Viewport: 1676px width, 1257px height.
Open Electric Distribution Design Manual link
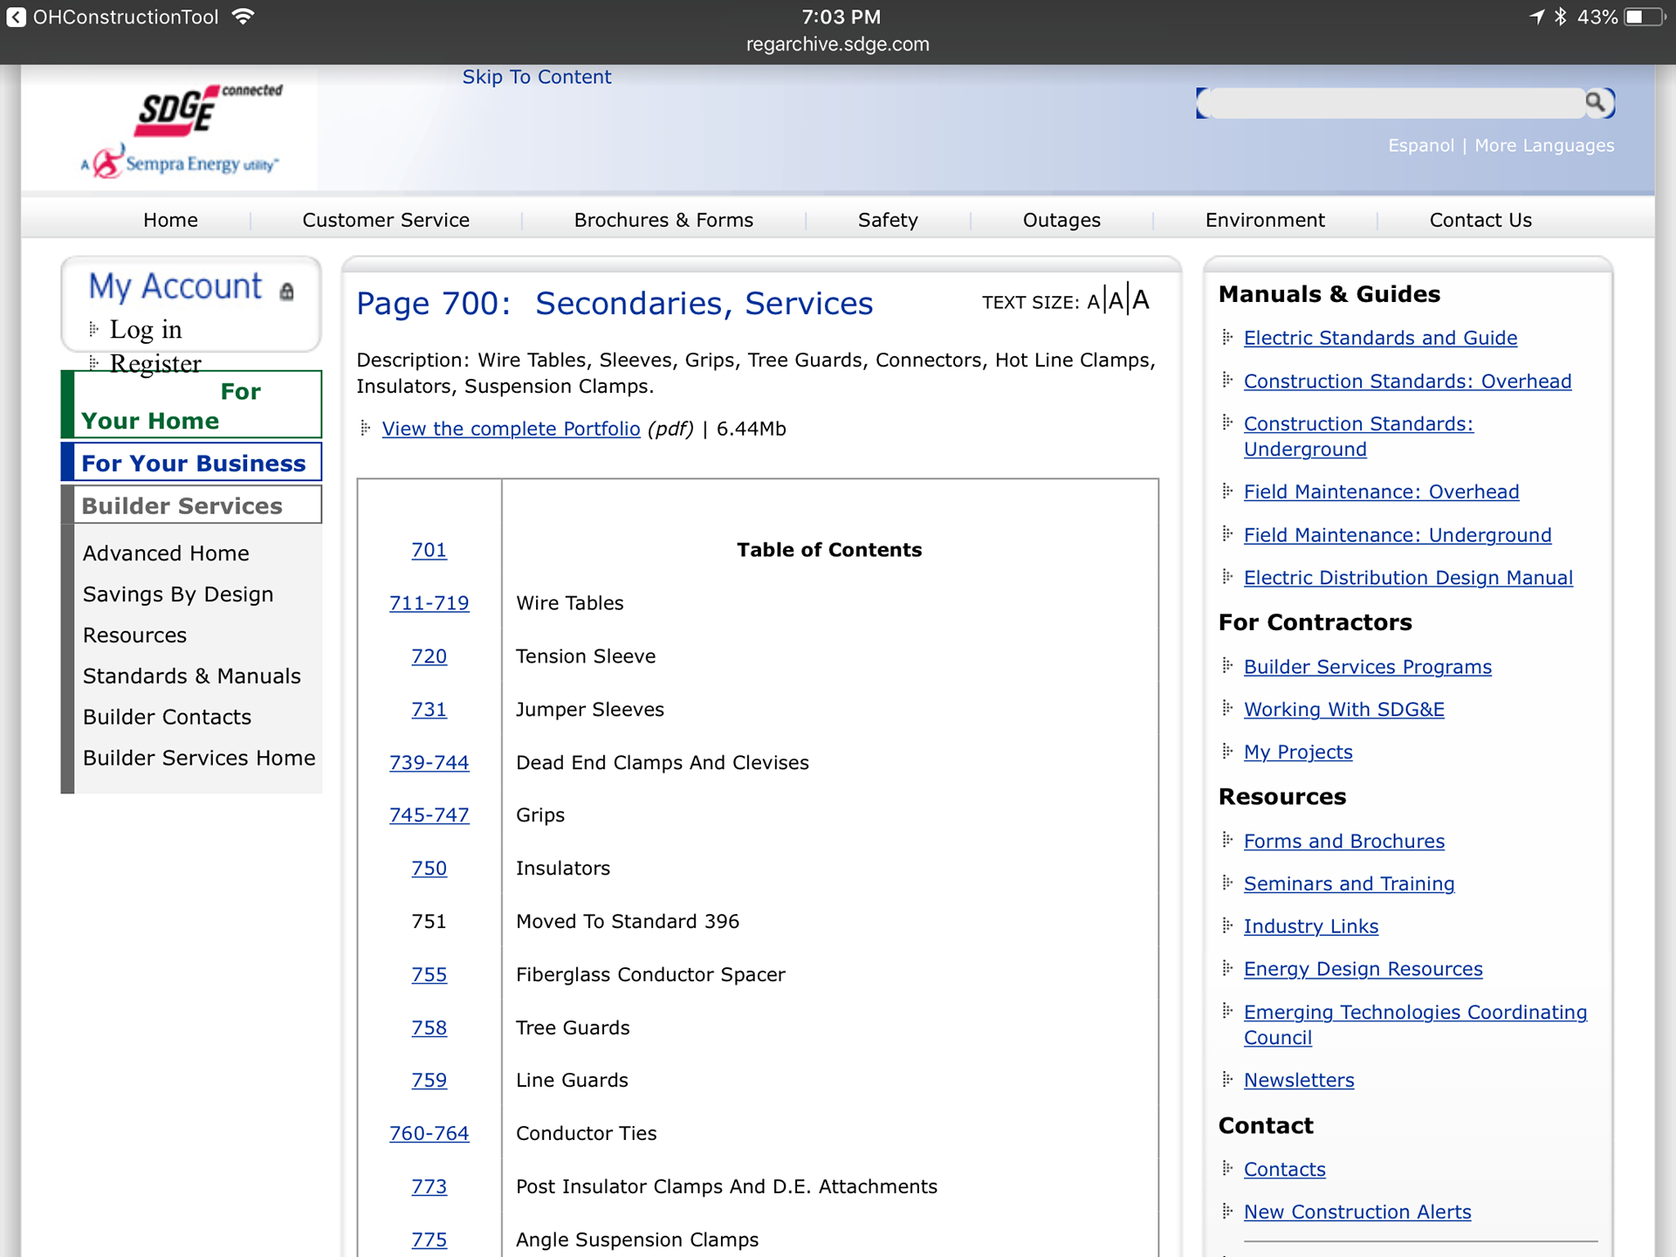(1407, 578)
